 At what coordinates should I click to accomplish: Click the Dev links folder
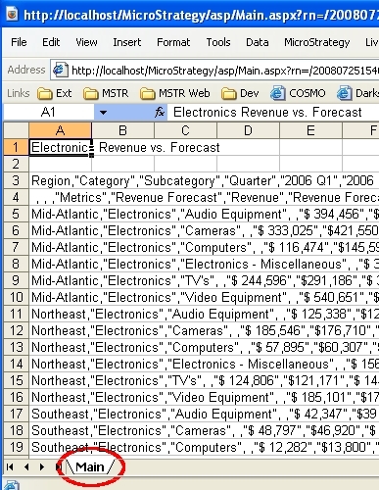coord(240,93)
